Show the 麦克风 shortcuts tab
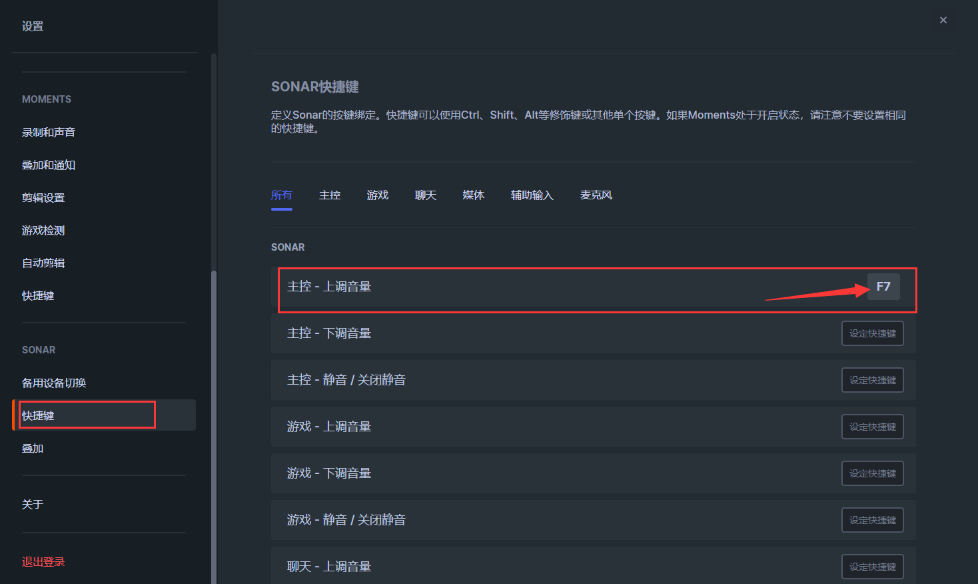 click(x=596, y=195)
